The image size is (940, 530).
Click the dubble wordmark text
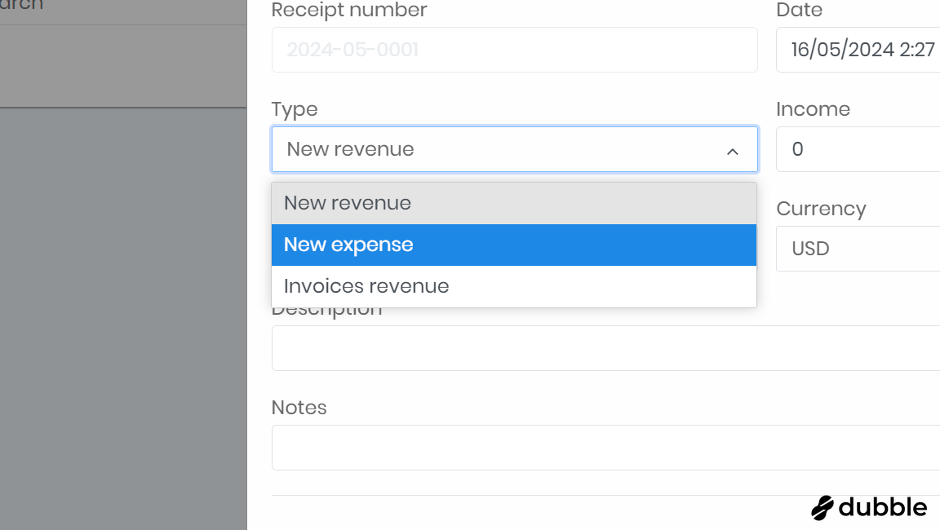coord(883,507)
